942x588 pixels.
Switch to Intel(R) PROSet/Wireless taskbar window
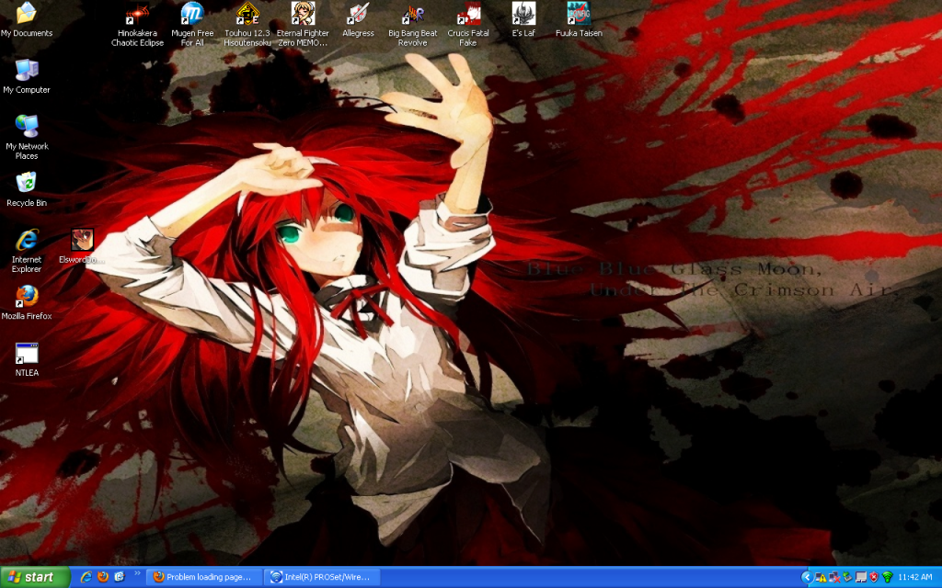[x=322, y=577]
